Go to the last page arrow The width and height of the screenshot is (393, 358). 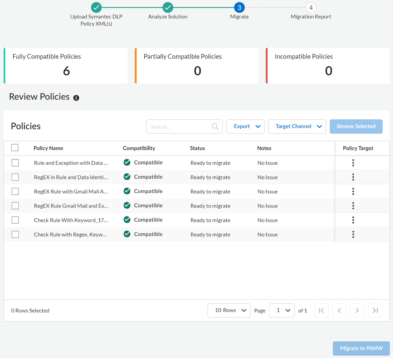[x=375, y=310]
